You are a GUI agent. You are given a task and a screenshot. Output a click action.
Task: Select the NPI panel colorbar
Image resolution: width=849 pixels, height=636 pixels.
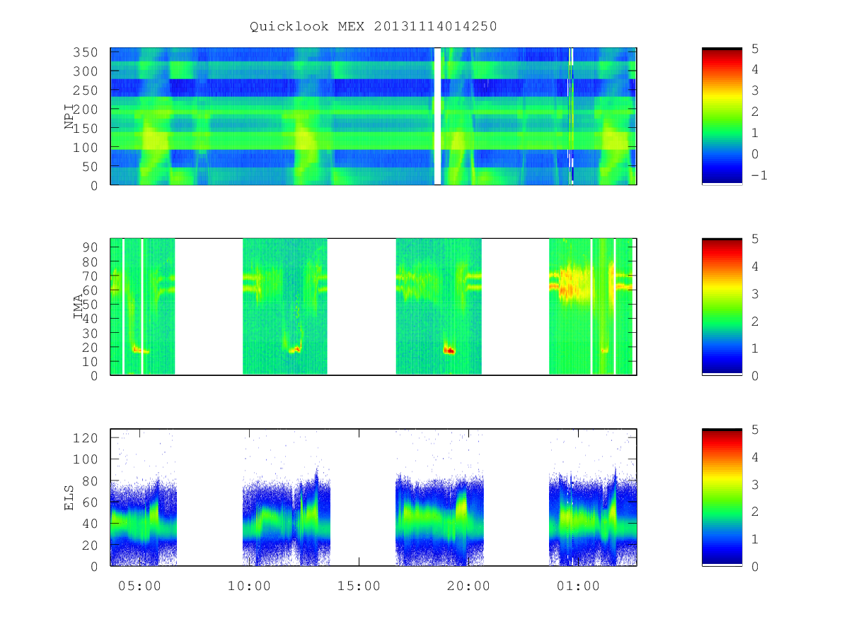(722, 117)
